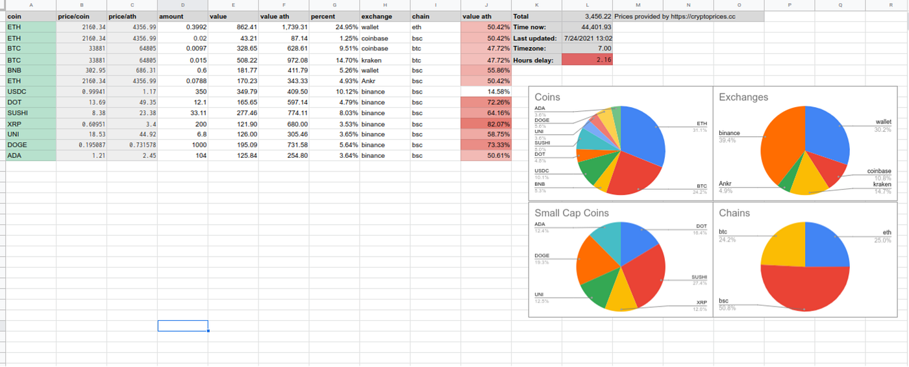The width and height of the screenshot is (909, 367).
Task: Select the percent cell 14.70%
Action: (334, 60)
